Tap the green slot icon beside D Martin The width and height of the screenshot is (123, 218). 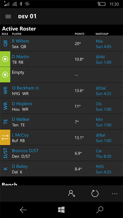[5, 59]
